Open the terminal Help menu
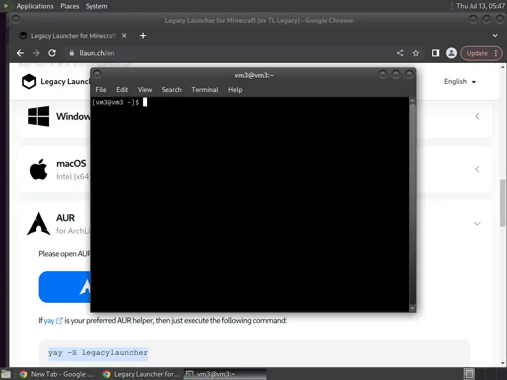The image size is (507, 380). [235, 90]
